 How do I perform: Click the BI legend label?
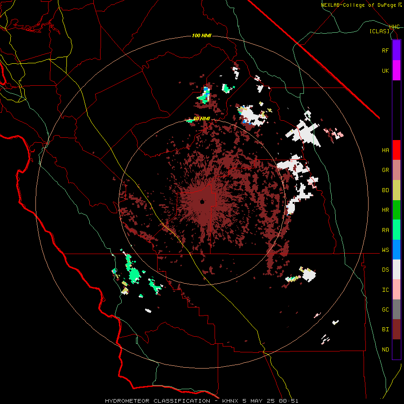pyautogui.click(x=385, y=329)
